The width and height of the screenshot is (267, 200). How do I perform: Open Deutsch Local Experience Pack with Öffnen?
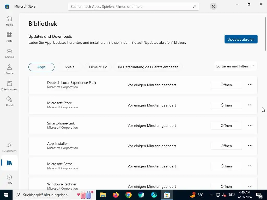(x=226, y=85)
